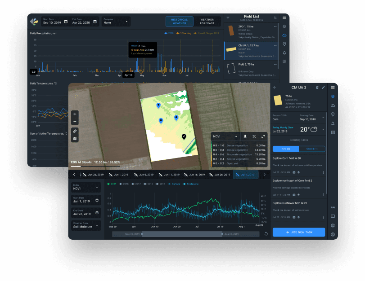Expand the Today weather section showing 20°
The width and height of the screenshot is (365, 281).
[x=323, y=129]
